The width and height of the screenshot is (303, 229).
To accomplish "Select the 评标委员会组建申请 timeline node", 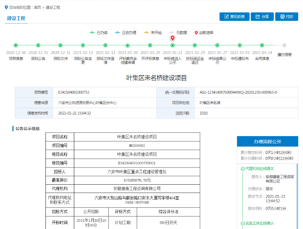I will pos(128,45).
